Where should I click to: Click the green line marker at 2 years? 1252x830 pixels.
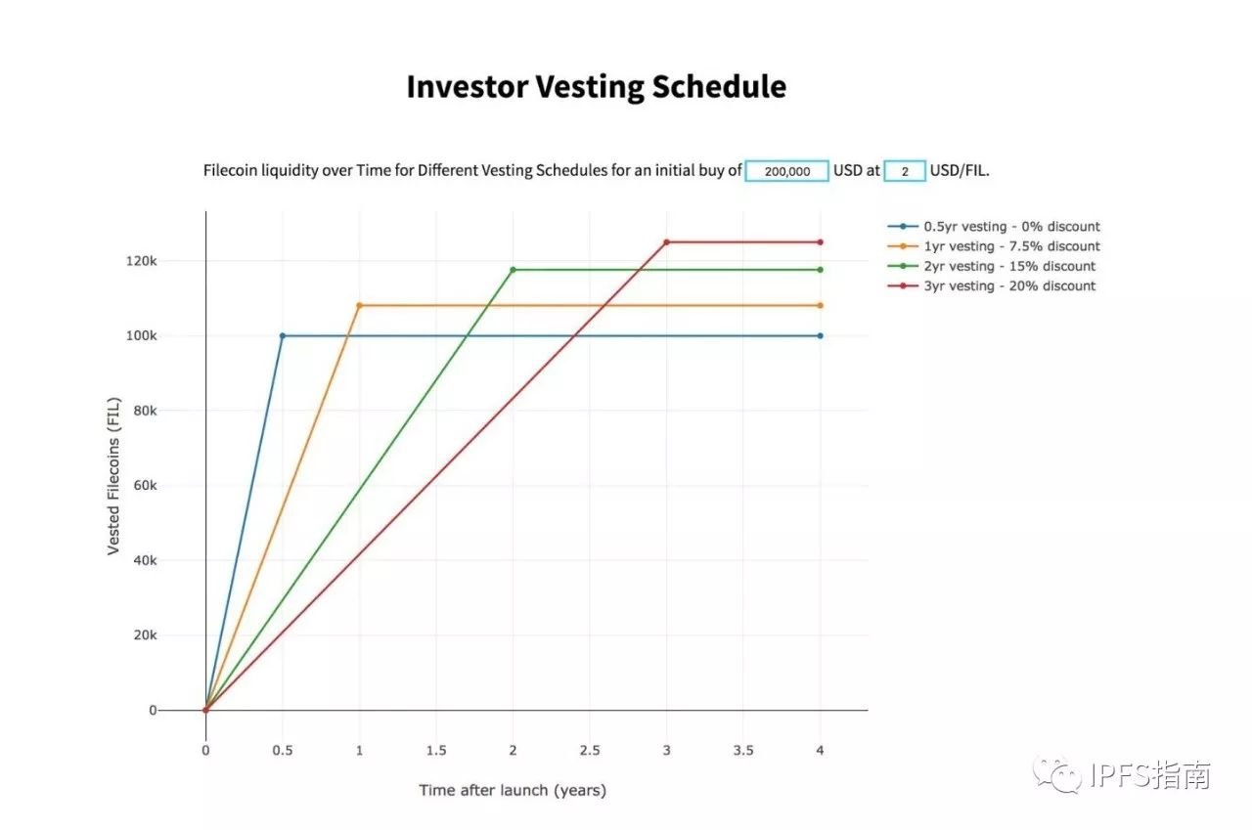[513, 270]
